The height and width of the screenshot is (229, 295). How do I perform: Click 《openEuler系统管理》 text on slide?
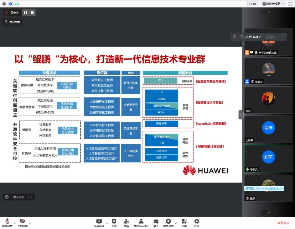[211, 124]
